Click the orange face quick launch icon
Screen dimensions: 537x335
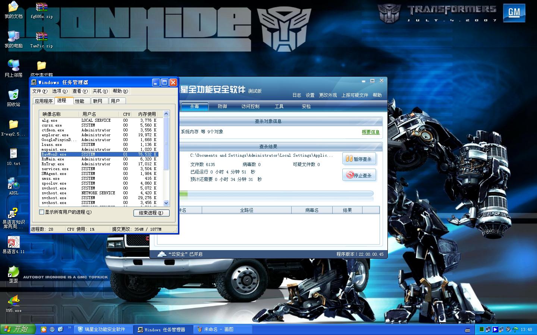coord(44,329)
